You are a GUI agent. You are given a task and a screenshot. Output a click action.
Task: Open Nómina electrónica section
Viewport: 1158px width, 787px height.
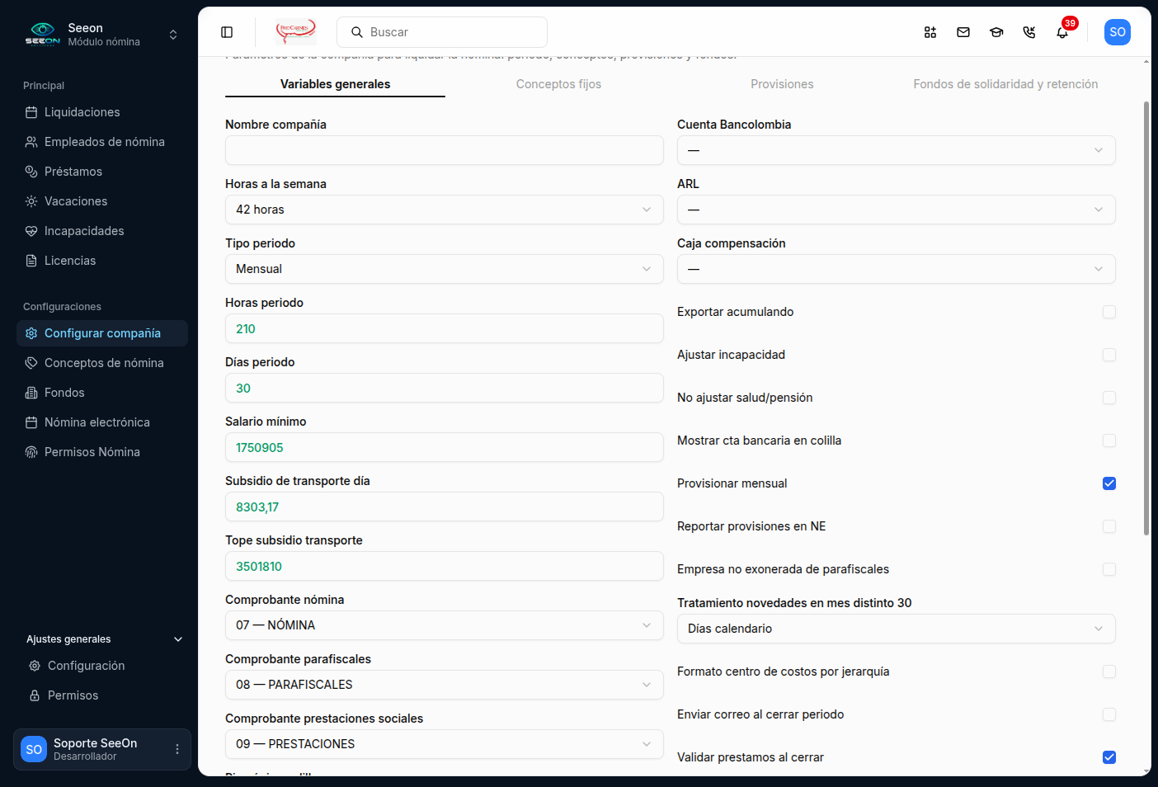pos(102,422)
